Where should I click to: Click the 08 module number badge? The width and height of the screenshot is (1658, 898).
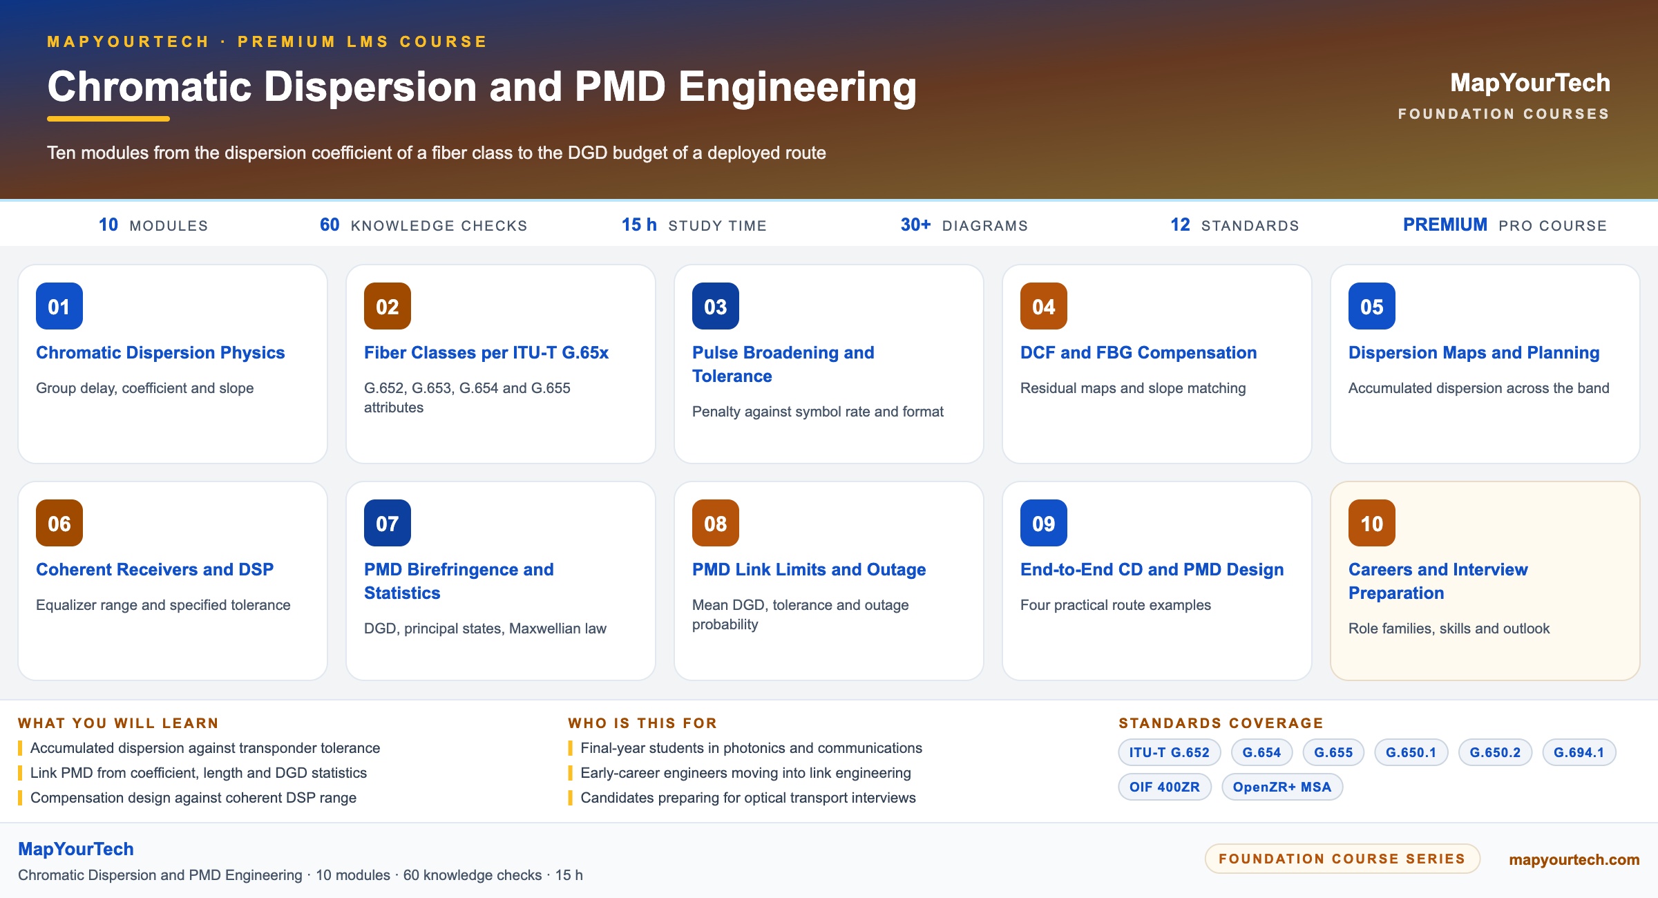[x=716, y=523]
